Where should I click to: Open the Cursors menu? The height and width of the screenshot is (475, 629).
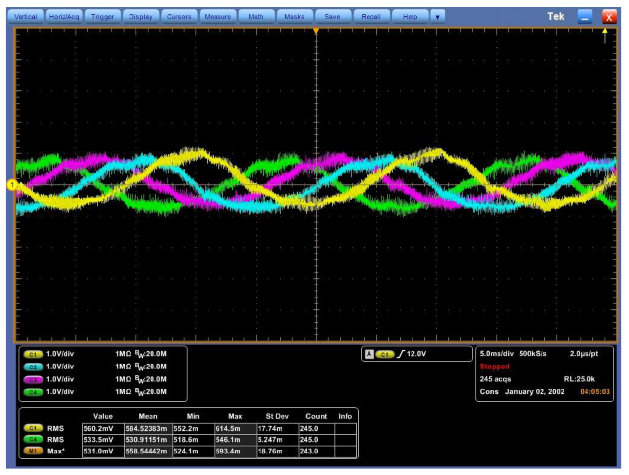click(x=179, y=17)
